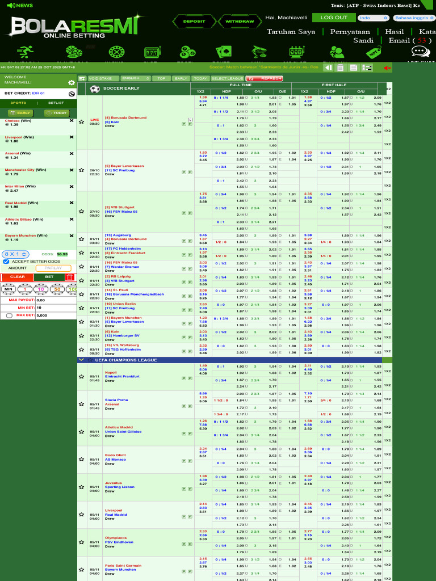The height and width of the screenshot is (581, 436).
Task: Open the 8 X 1 parlay combination dropdown
Action: click(15, 254)
